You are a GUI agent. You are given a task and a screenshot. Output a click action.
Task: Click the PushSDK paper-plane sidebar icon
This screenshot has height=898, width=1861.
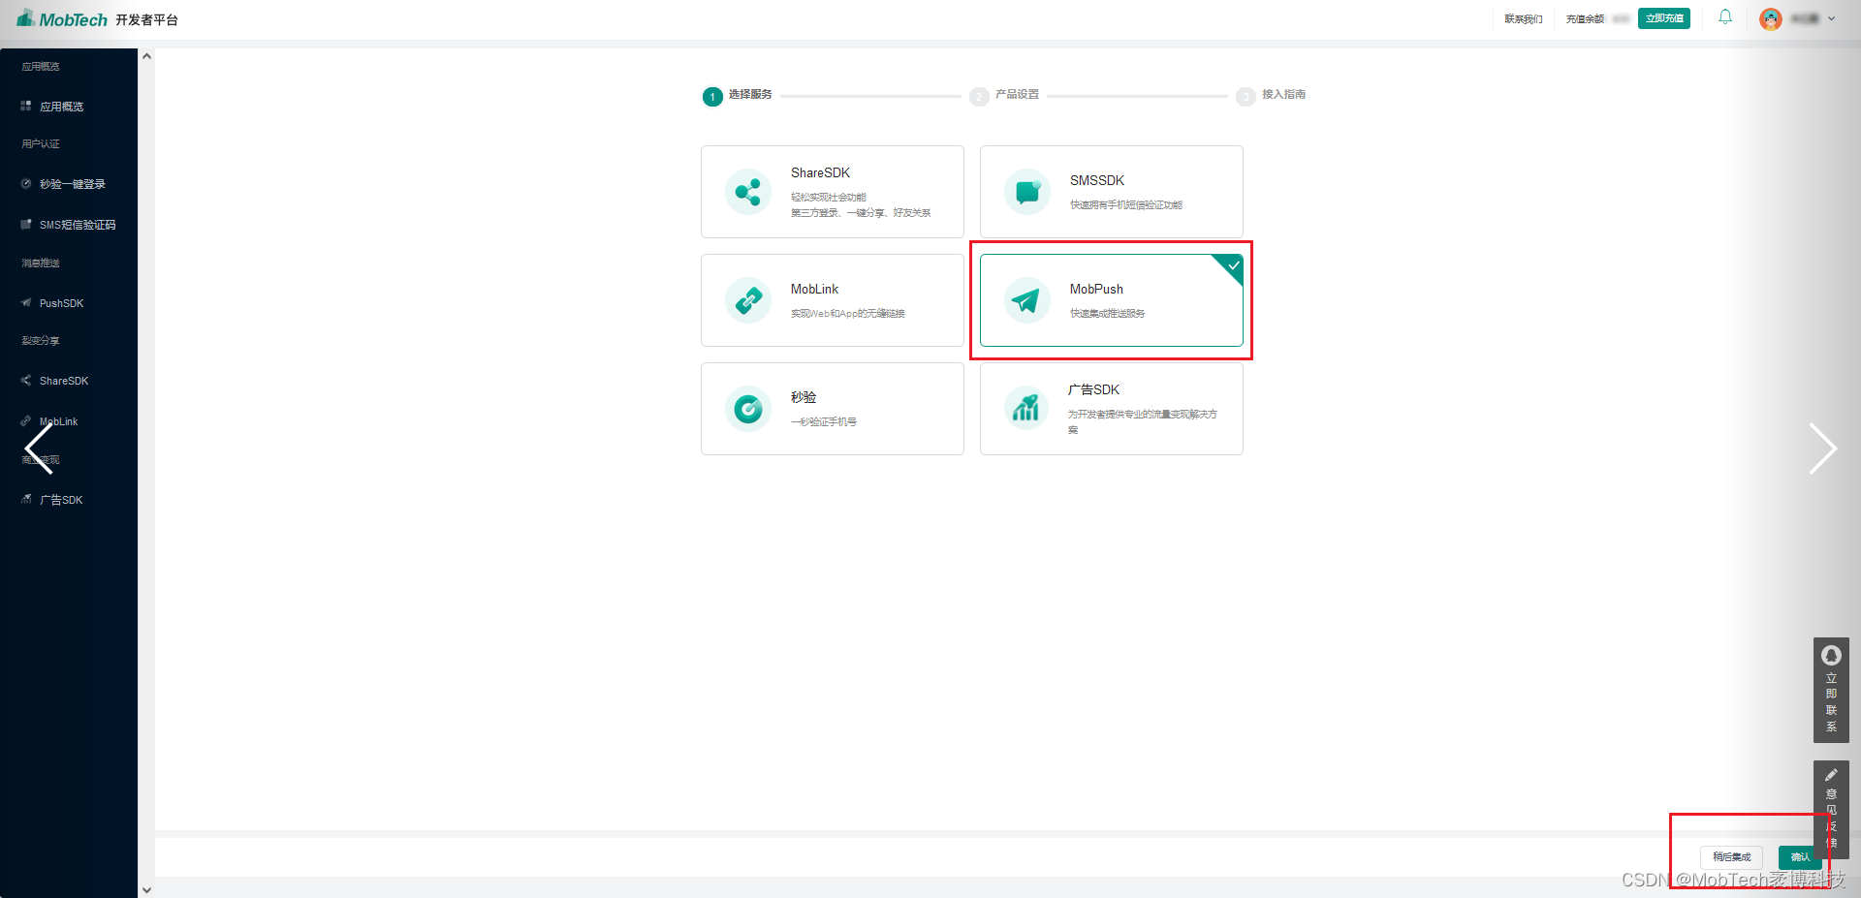pyautogui.click(x=26, y=302)
